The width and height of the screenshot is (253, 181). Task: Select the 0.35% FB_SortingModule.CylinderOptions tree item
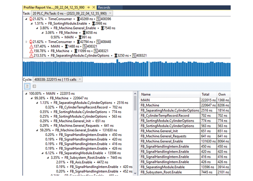pos(81,112)
